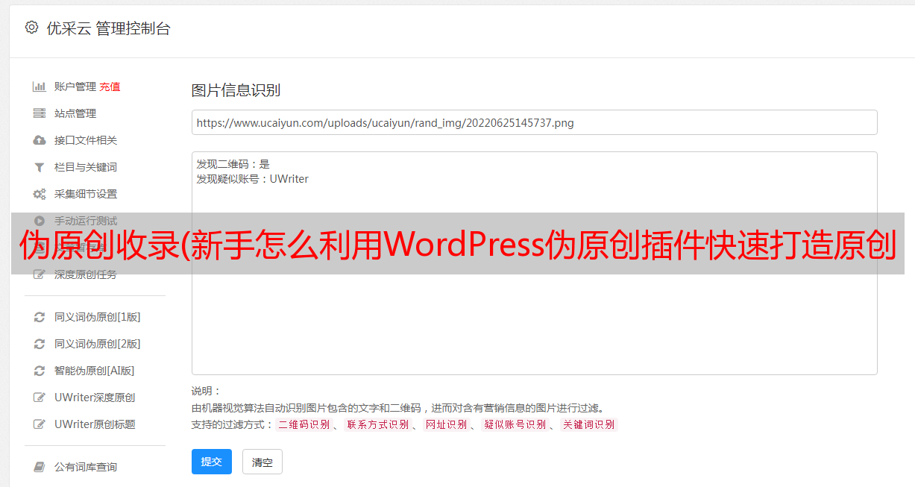Image resolution: width=915 pixels, height=487 pixels.
Task: Click the 图片信息识别 heading
Action: (236, 90)
